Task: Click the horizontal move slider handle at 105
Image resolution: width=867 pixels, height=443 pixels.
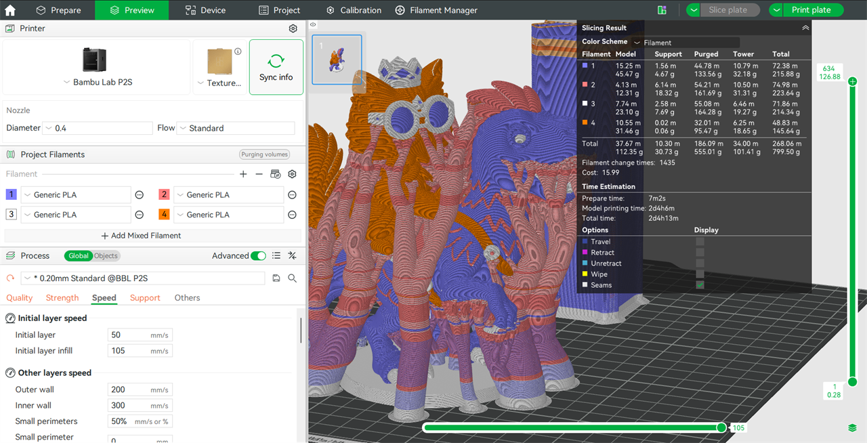Action: (x=721, y=427)
